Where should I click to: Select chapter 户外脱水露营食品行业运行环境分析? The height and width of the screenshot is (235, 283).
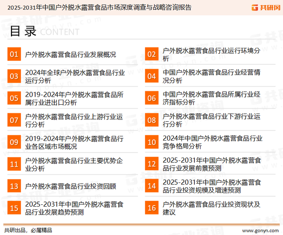(211, 54)
